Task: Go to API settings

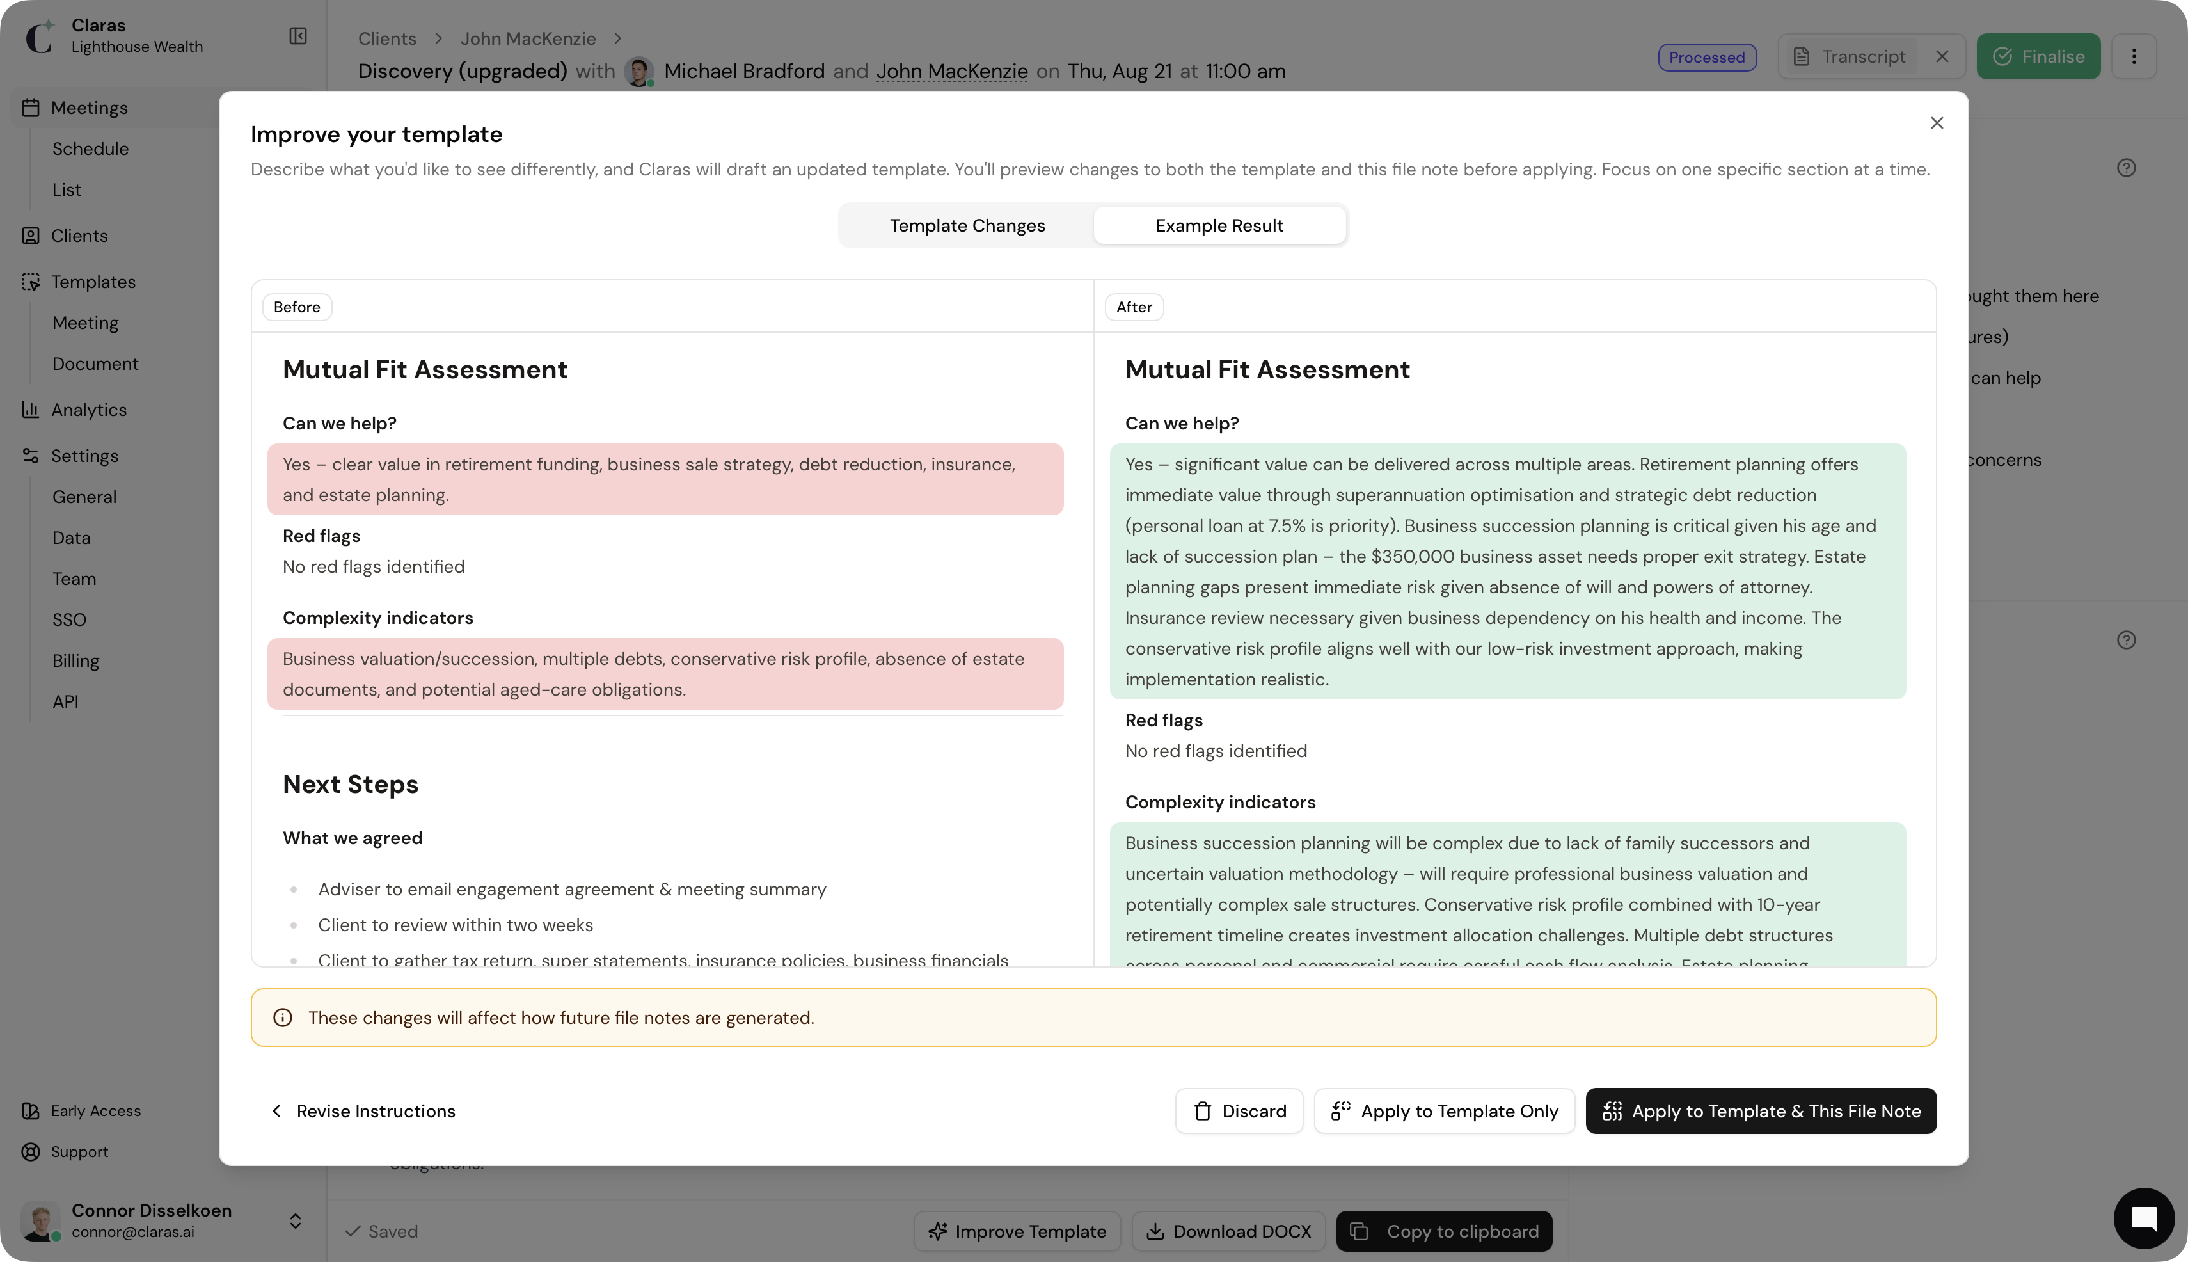Action: click(65, 701)
